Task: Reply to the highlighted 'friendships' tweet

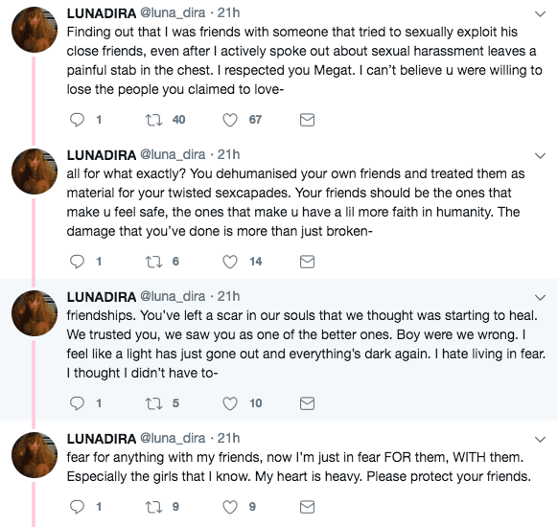Action: click(77, 403)
